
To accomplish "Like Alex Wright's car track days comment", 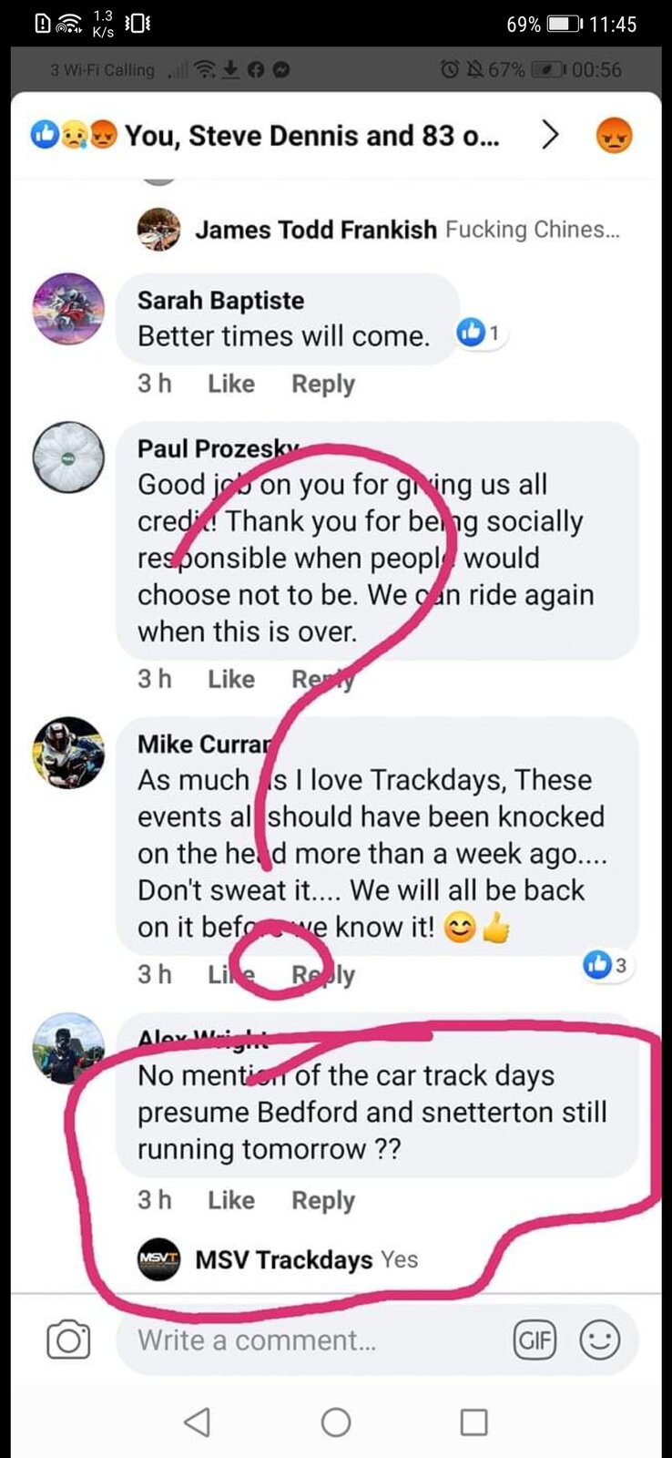I will click(231, 1200).
